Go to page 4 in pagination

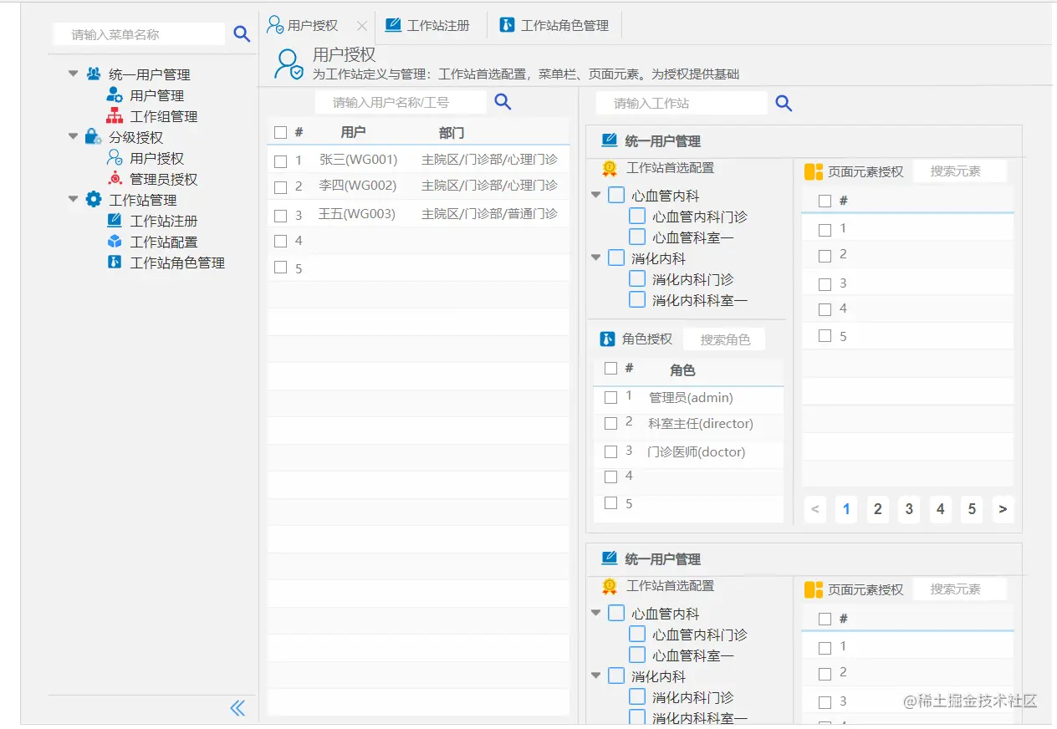point(940,509)
